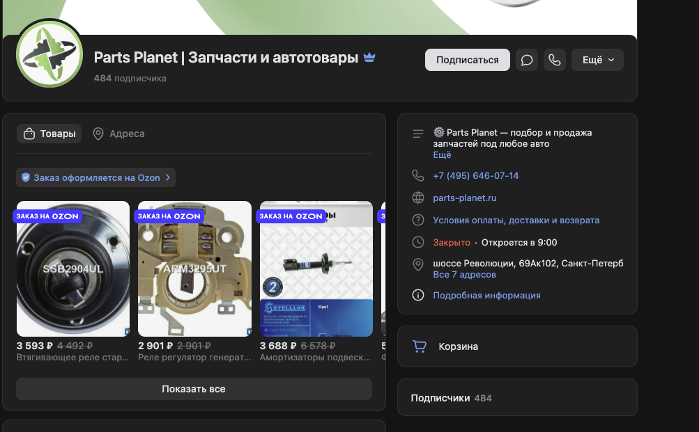This screenshot has width=699, height=432.
Task: Click the shopping bag icon in Товары tab
Action: coord(29,134)
